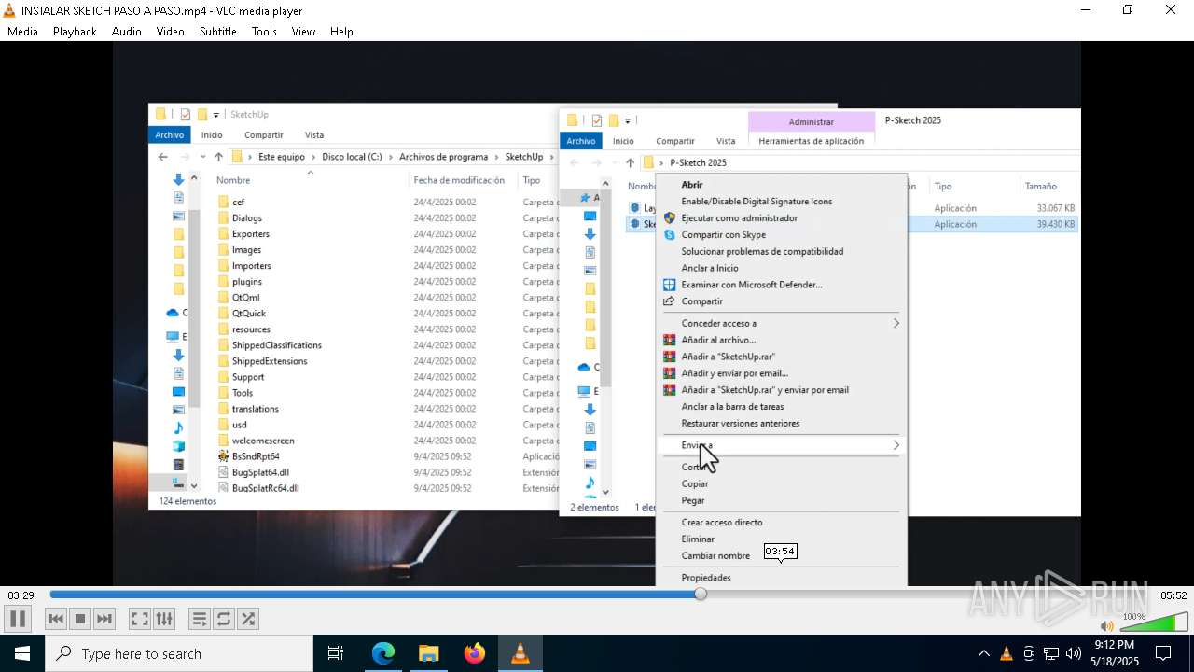The width and height of the screenshot is (1194, 672).
Task: Expand the Conceder acceso a submenu arrow
Action: pyautogui.click(x=895, y=324)
